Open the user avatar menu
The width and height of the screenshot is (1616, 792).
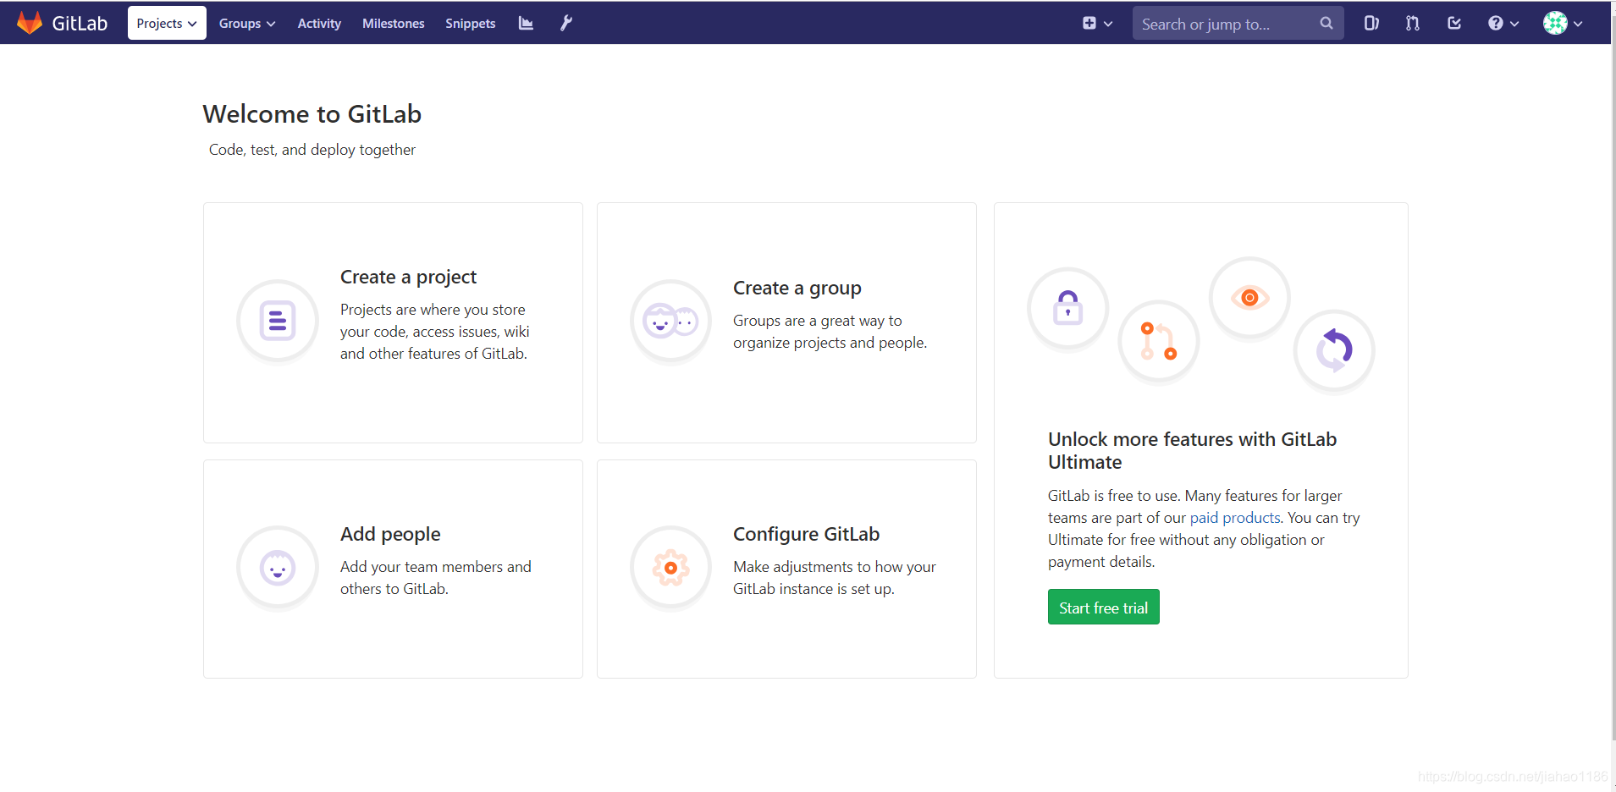pyautogui.click(x=1563, y=24)
